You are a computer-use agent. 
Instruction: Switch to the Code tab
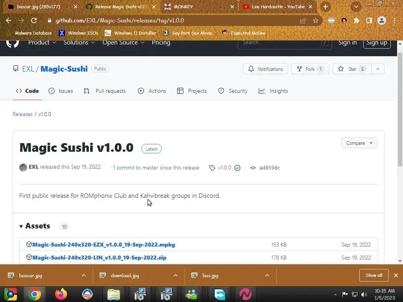[x=27, y=91]
